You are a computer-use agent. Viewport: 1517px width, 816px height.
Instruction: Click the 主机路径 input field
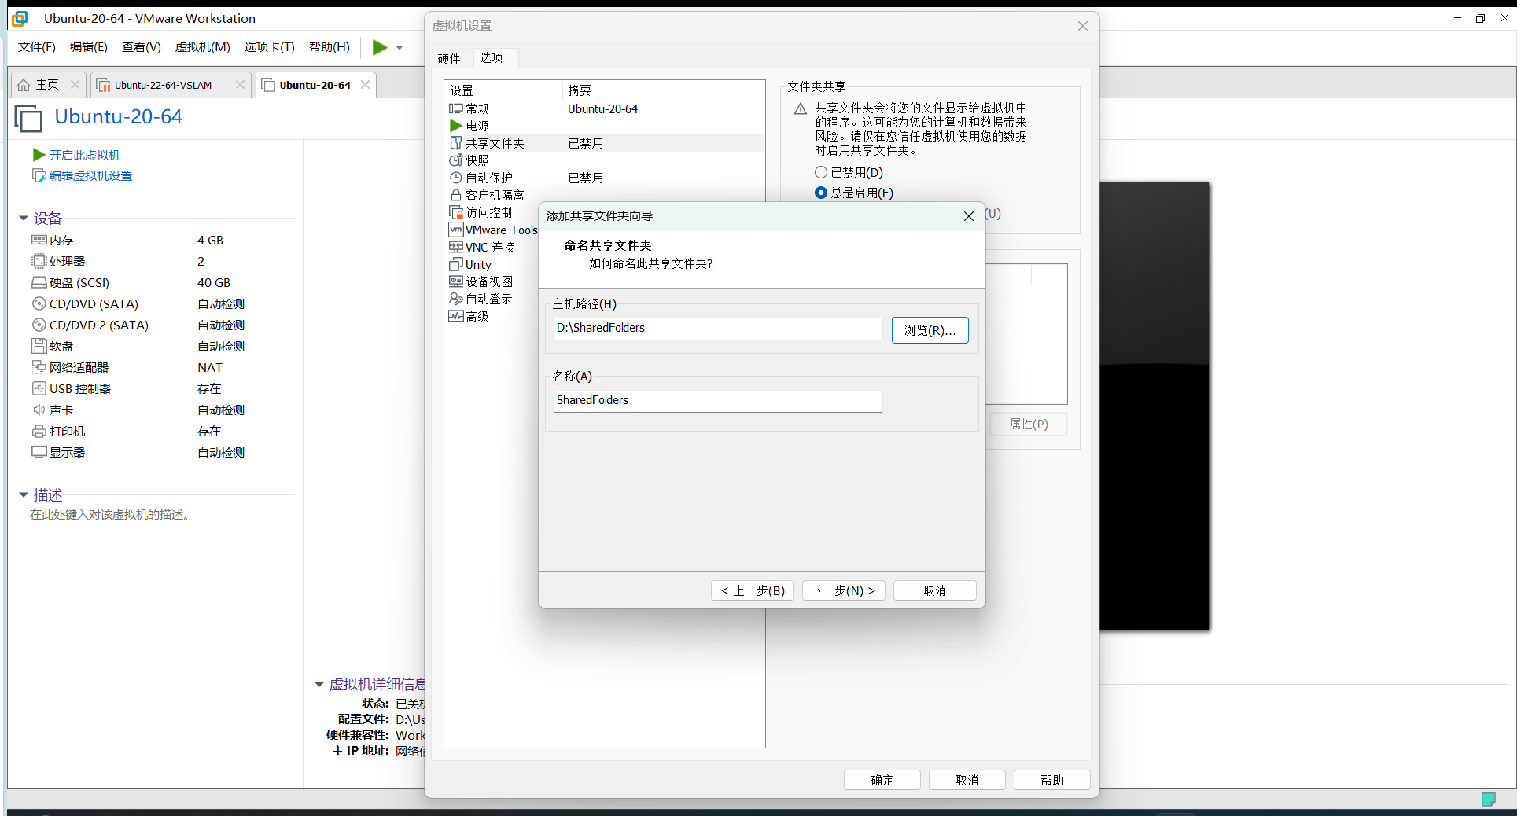pos(717,329)
